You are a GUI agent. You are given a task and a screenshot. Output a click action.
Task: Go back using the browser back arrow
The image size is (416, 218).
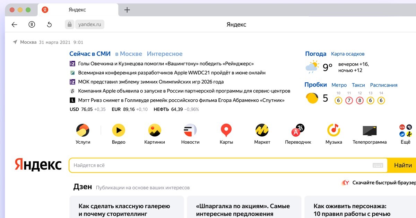coord(14,25)
